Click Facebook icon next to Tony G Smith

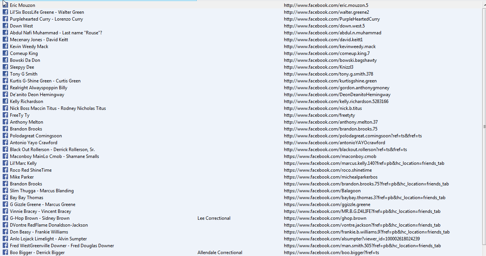5,74
